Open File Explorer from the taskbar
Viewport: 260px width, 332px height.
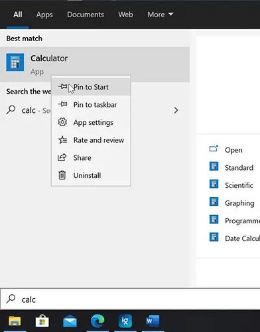pyautogui.click(x=15, y=321)
